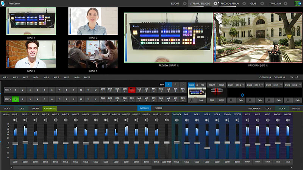The width and height of the screenshot is (303, 170).
Task: Click the Program M/E 1 monitor
Action: [258, 38]
